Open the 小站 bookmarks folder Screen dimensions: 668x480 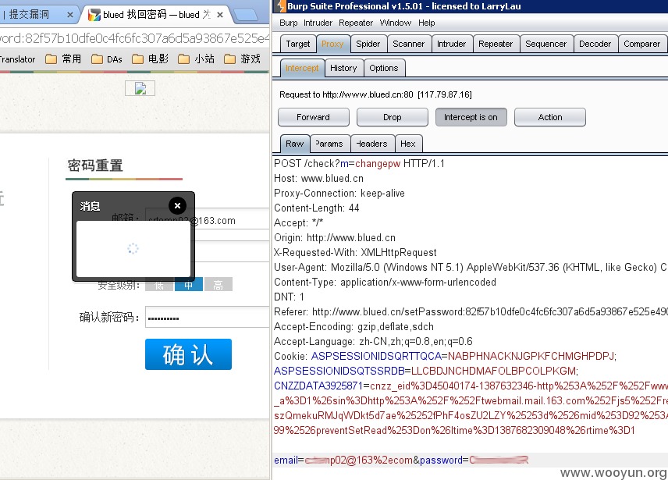click(x=196, y=59)
